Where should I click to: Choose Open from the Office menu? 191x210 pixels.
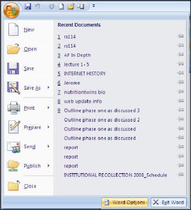29,49
